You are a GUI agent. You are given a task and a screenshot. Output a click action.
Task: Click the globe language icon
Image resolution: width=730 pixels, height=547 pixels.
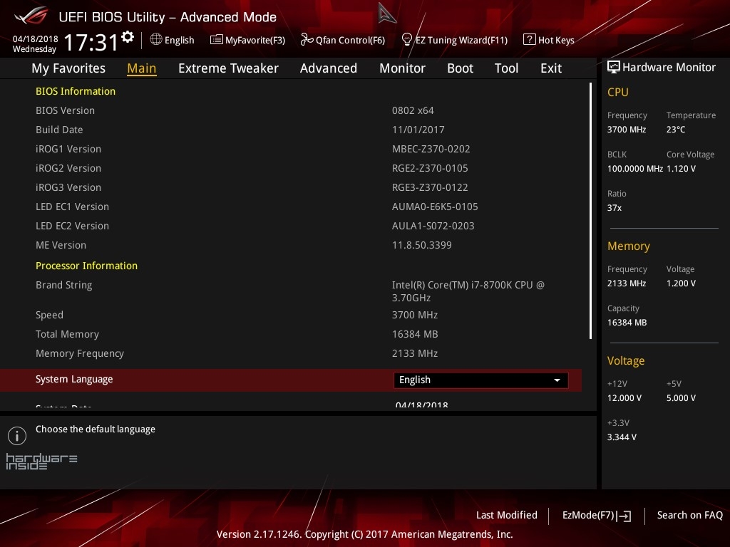[x=156, y=40]
